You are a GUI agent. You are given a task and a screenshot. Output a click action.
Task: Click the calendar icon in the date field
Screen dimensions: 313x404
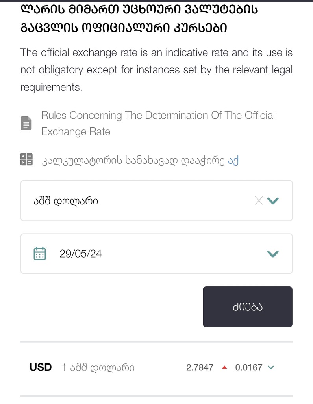pos(40,253)
